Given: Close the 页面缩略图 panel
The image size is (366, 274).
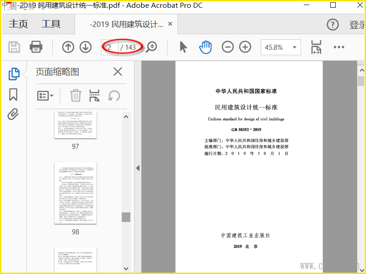Looking at the screenshot, I should 118,72.
